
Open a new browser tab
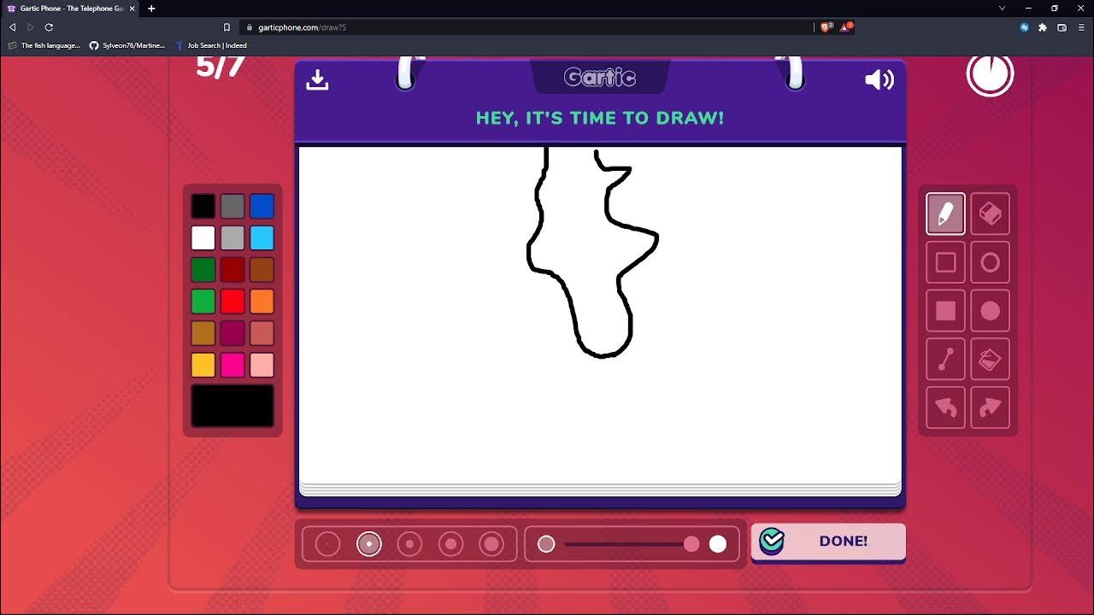151,9
